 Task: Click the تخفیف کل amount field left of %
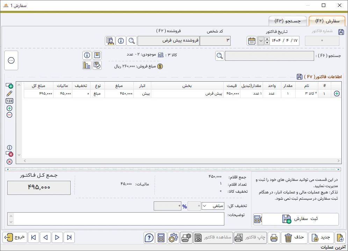pos(167,206)
